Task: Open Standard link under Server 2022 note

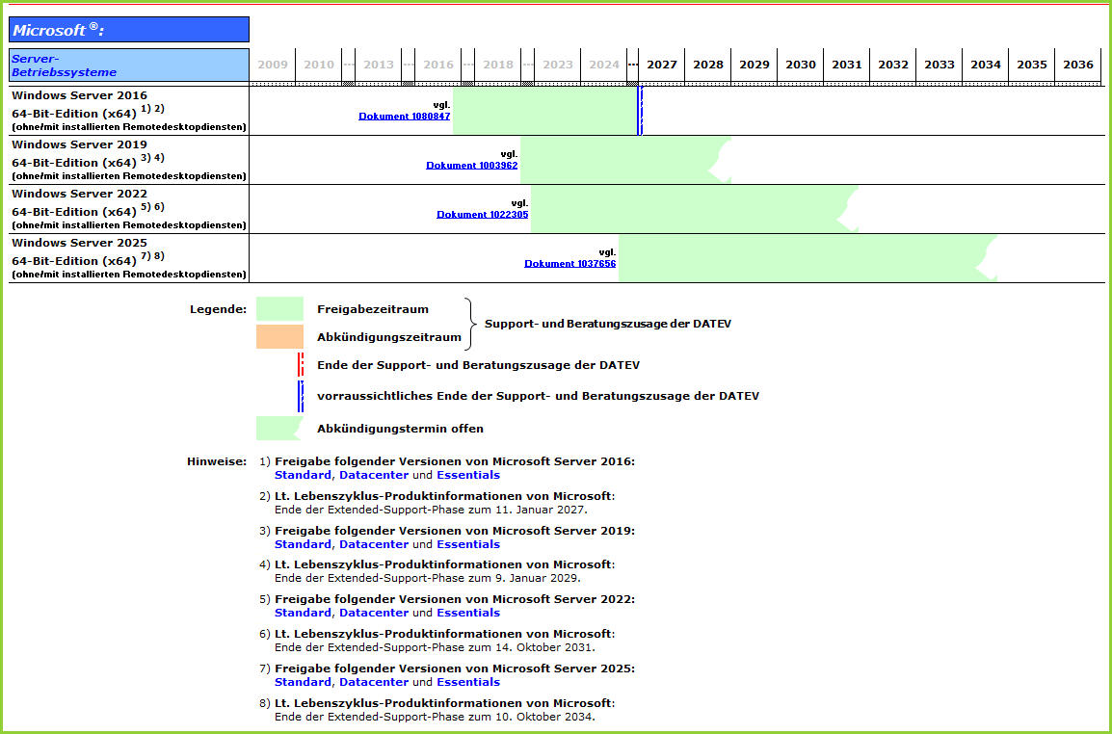Action: [303, 613]
